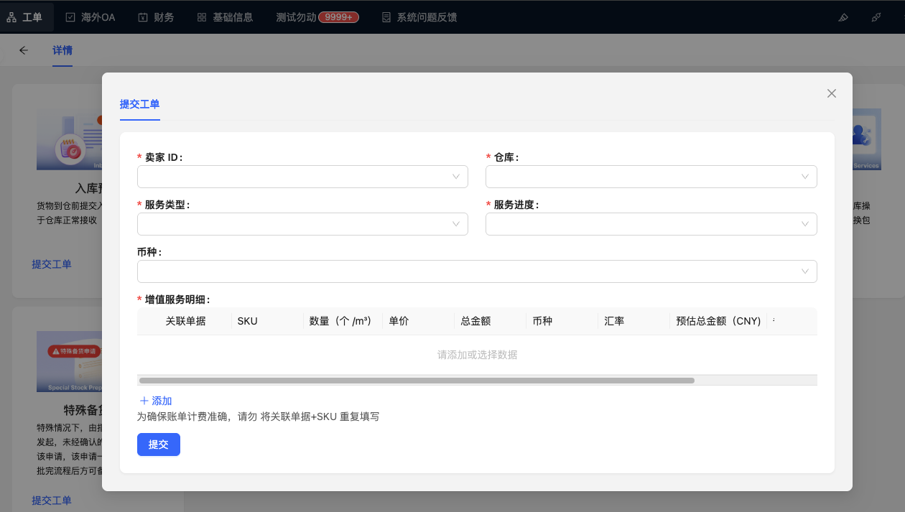This screenshot has width=905, height=512.
Task: Open the 工单 menu in top bar
Action: tap(26, 17)
